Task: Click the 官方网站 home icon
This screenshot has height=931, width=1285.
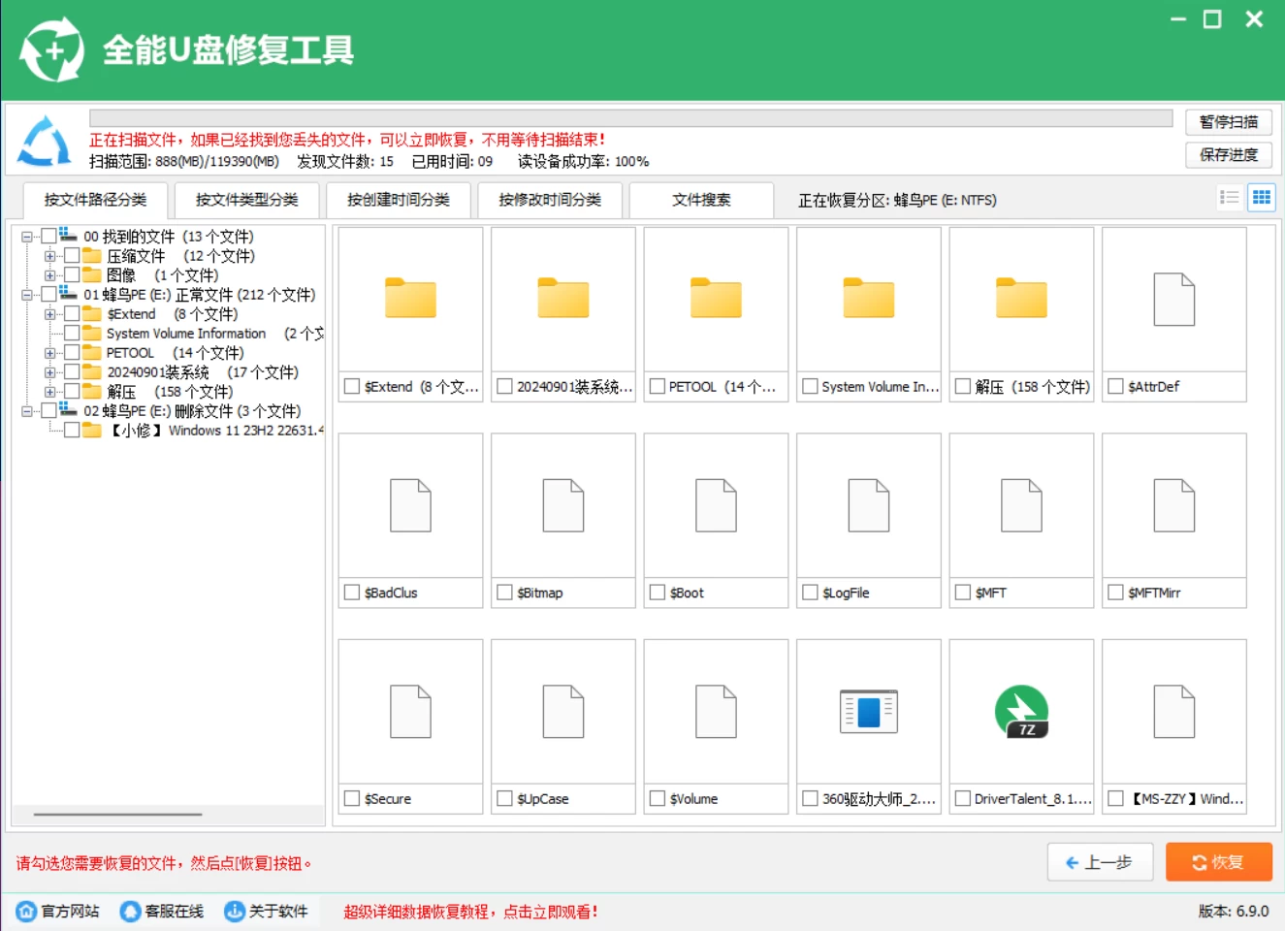Action: [26, 912]
